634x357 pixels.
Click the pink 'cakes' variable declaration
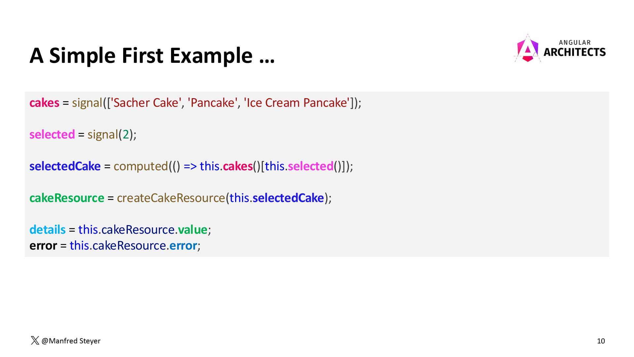pos(44,103)
